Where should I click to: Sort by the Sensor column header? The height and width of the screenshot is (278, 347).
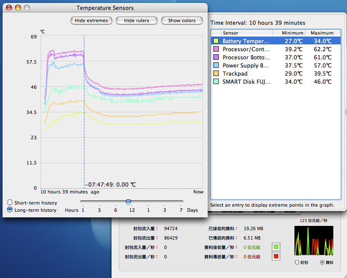coord(247,33)
